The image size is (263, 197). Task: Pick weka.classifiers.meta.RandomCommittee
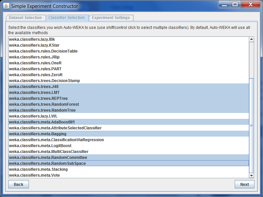coord(129,158)
